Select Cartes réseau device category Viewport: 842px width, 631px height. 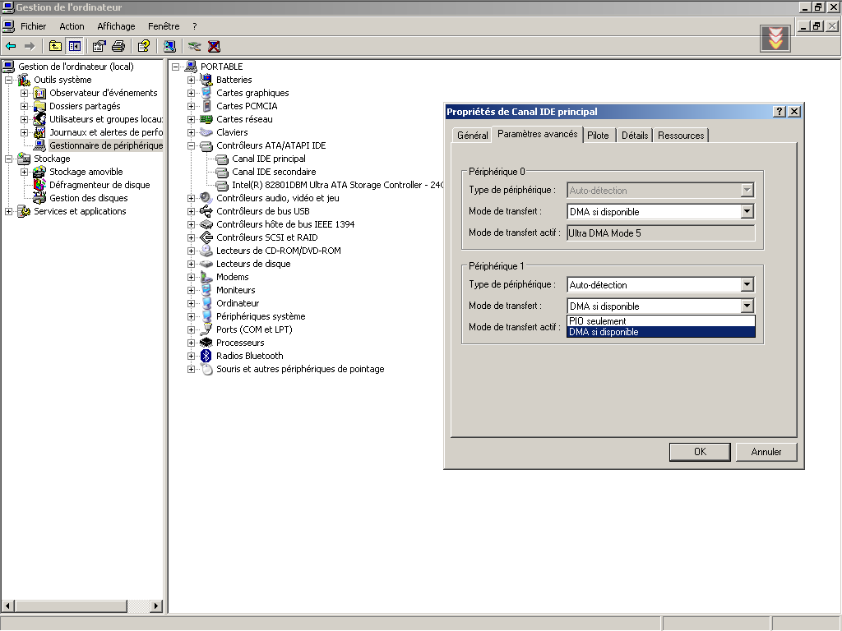(x=244, y=119)
